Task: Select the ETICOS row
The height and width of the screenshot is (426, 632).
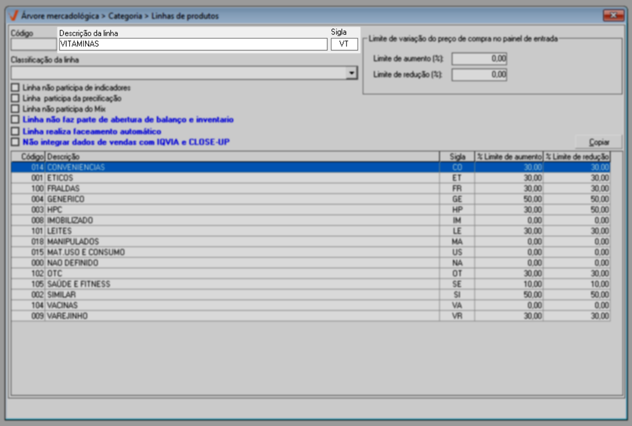Action: tap(310, 178)
